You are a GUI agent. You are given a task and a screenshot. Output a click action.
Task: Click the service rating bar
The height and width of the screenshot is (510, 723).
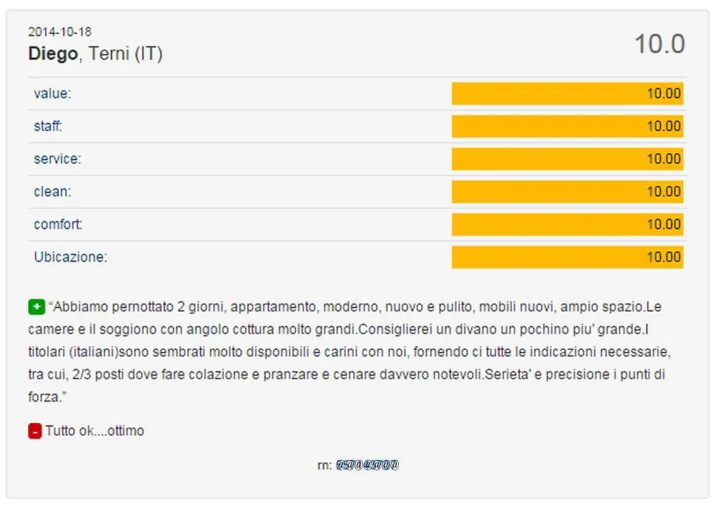tap(567, 159)
